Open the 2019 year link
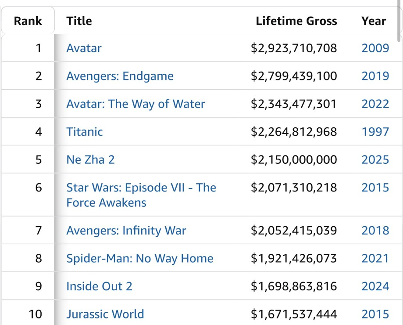The height and width of the screenshot is (325, 403). tap(375, 76)
